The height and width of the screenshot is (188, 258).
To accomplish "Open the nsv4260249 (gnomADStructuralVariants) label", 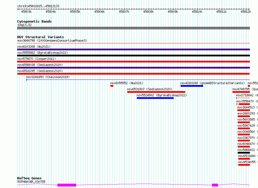I will [212, 83].
